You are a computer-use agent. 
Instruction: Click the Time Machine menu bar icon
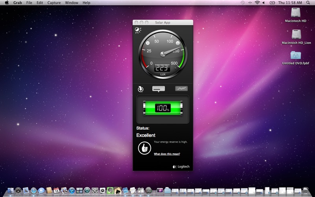click(x=243, y=3)
